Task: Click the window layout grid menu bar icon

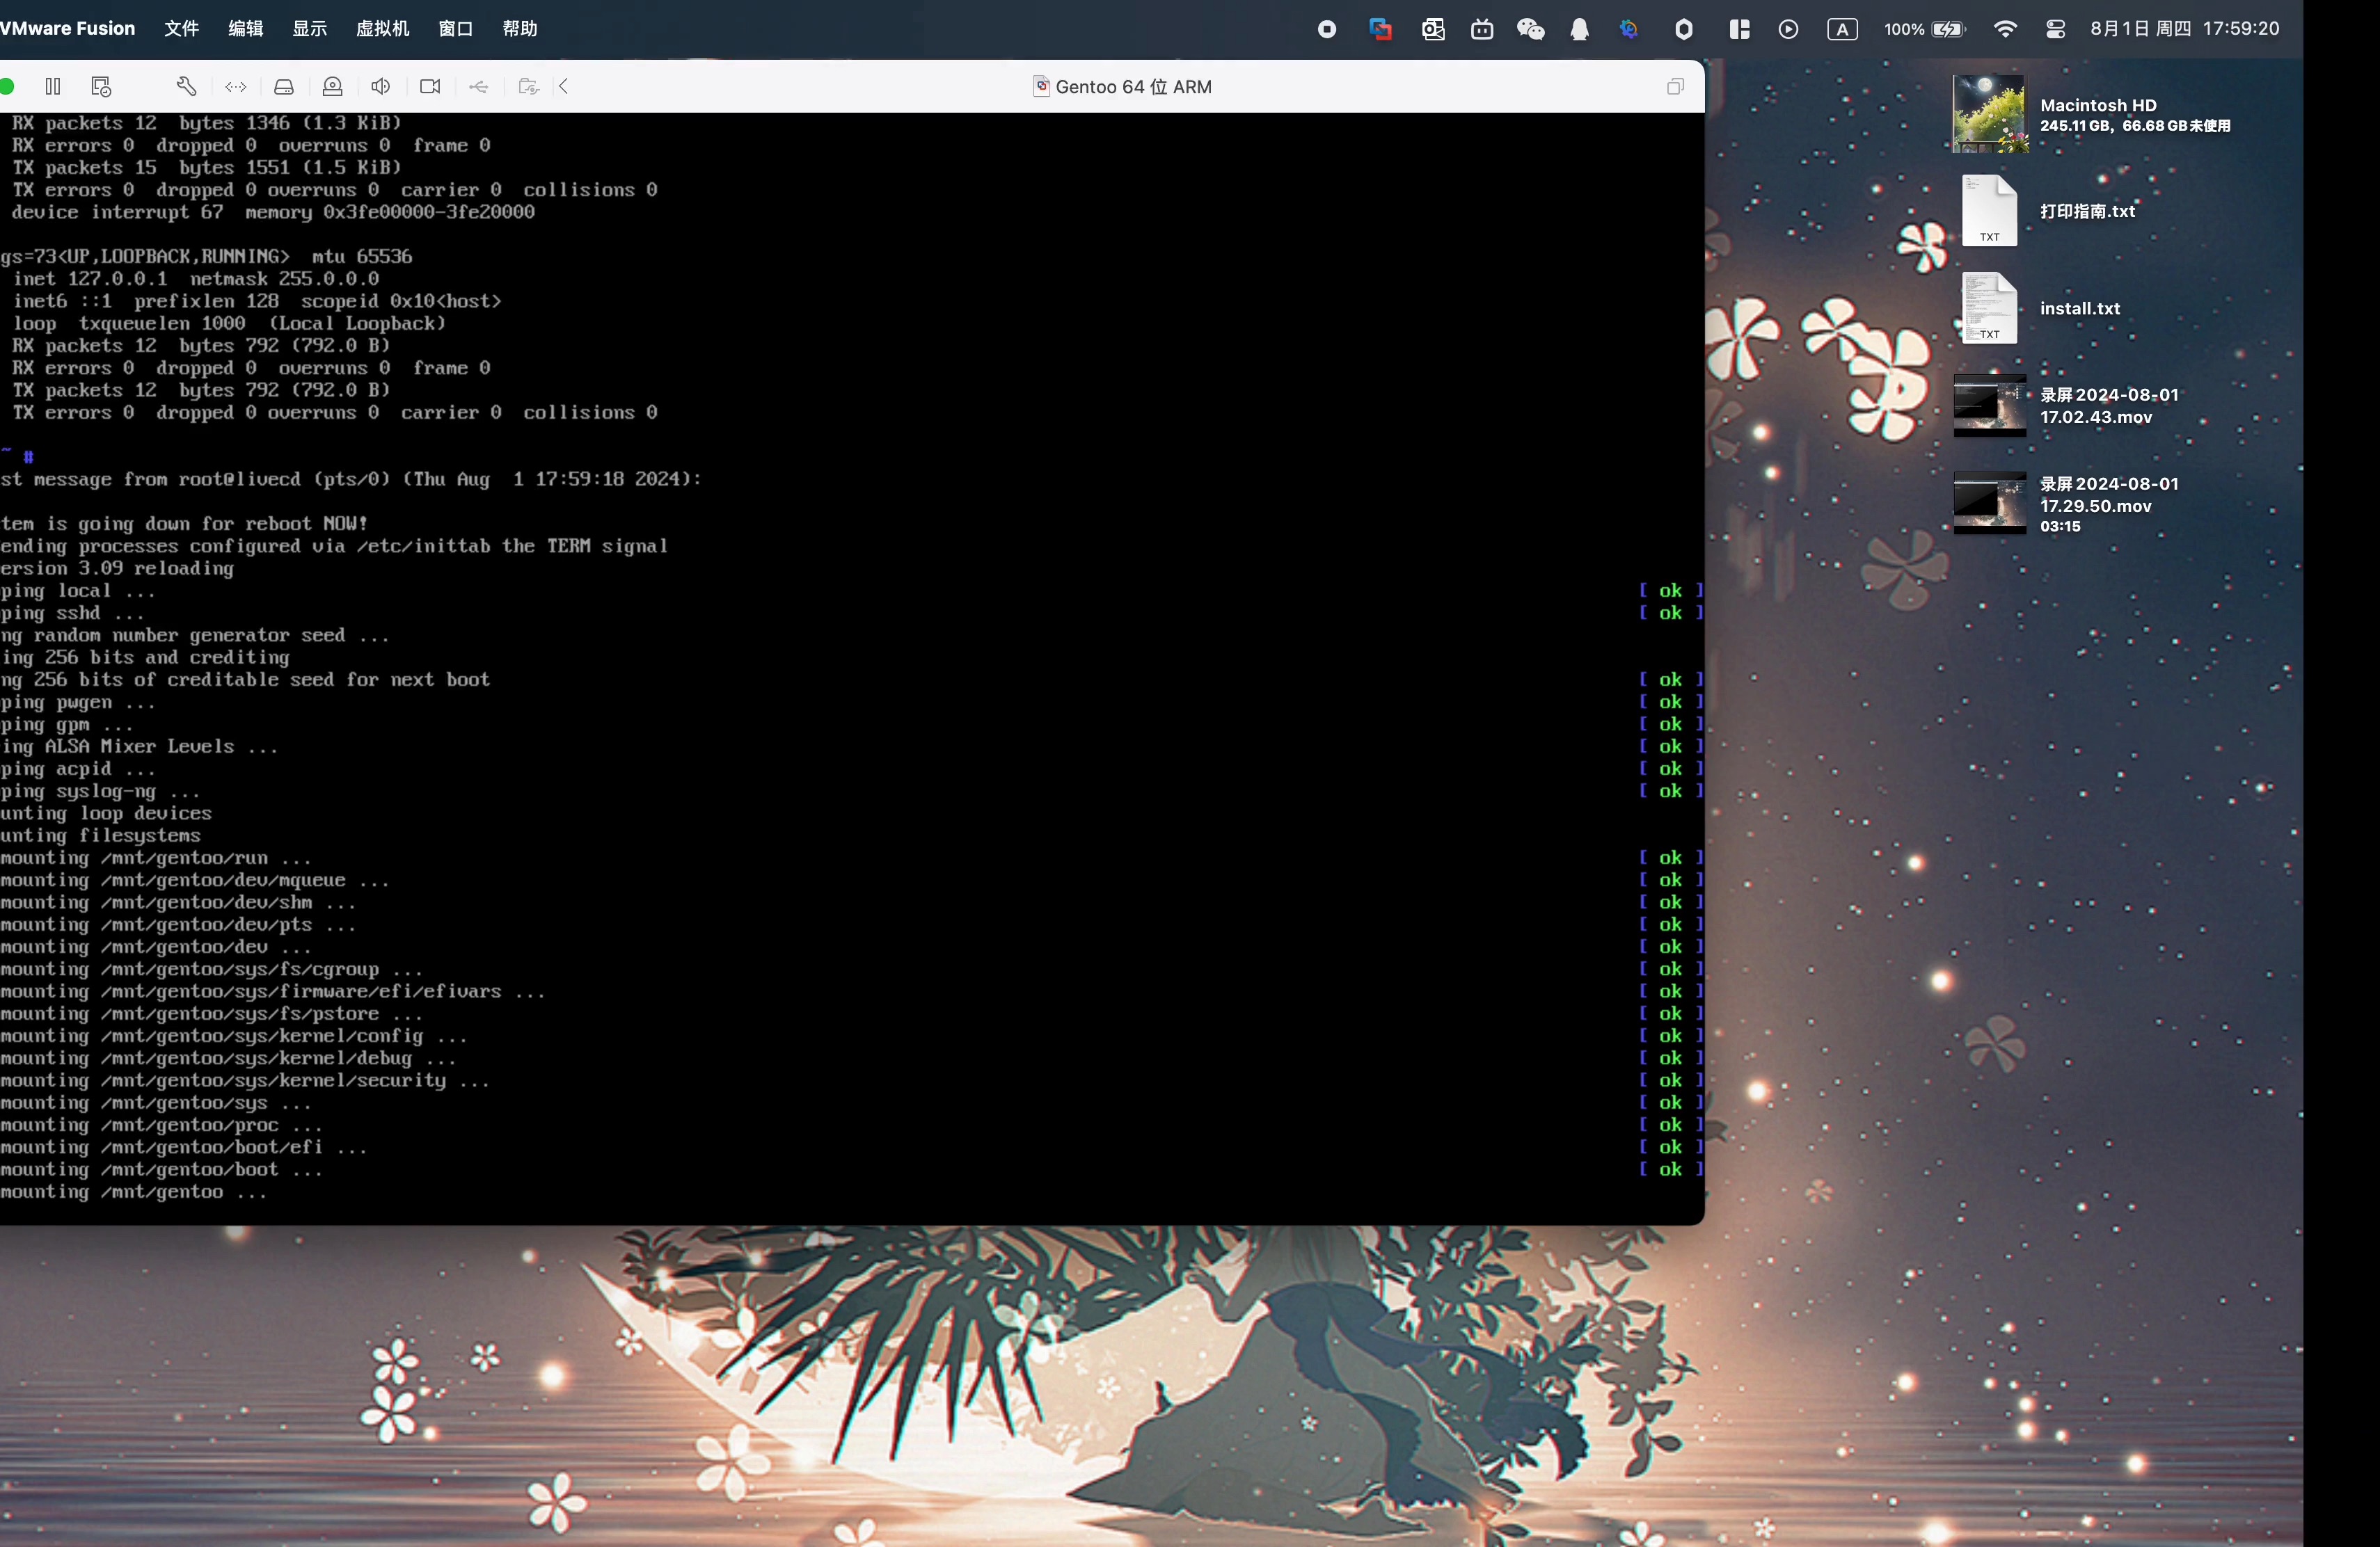Action: tap(1740, 29)
